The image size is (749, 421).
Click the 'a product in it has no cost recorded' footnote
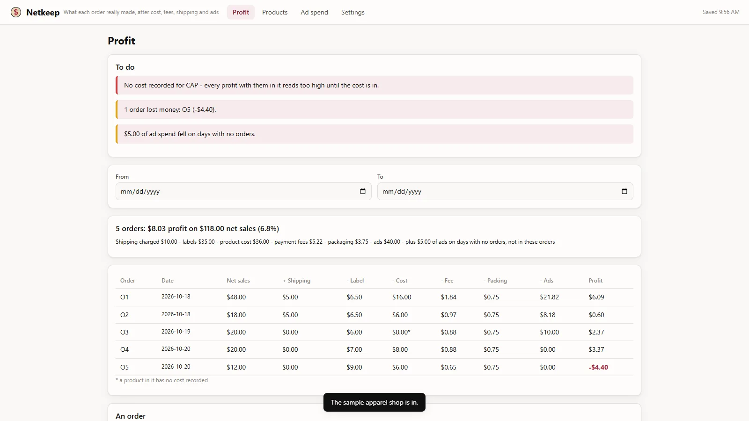point(162,380)
